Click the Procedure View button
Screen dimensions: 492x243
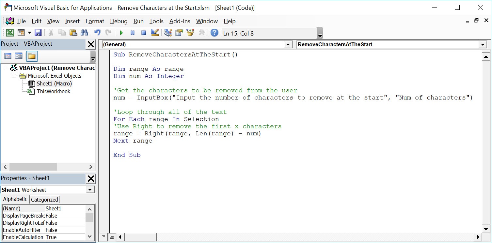point(103,237)
